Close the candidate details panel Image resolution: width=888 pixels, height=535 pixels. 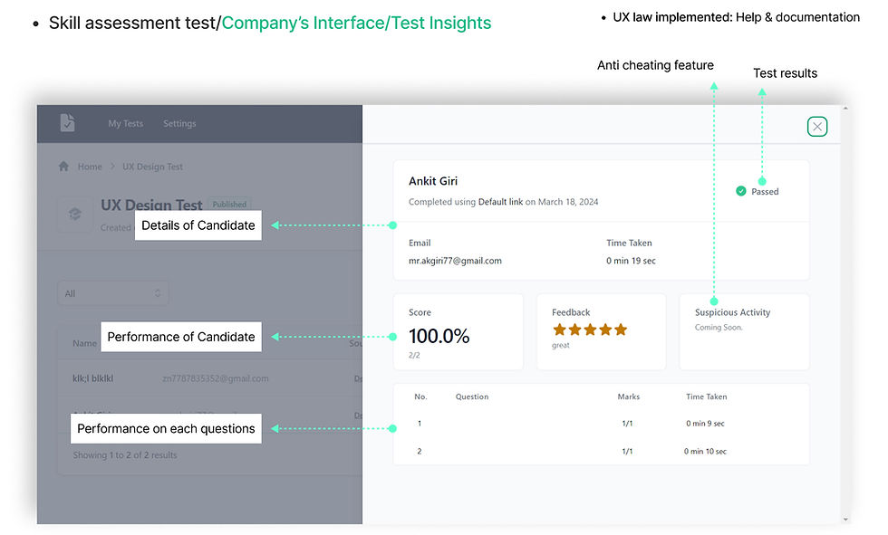click(x=817, y=127)
